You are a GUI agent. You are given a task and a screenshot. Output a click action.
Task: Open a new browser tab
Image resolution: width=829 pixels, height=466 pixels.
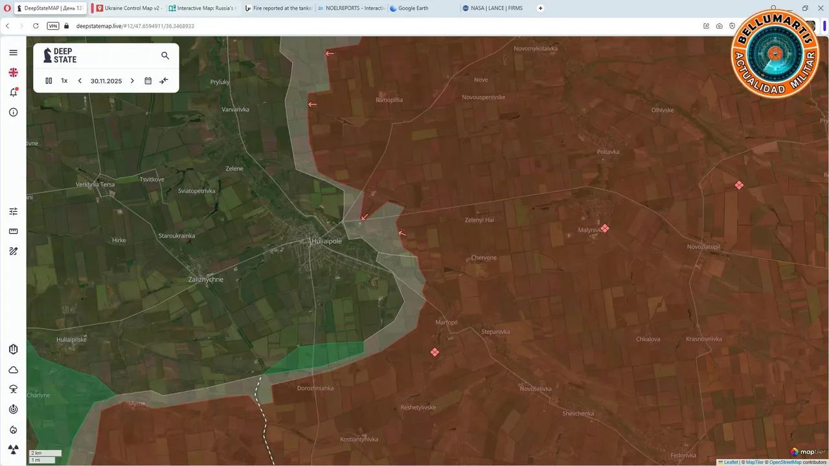click(x=541, y=8)
